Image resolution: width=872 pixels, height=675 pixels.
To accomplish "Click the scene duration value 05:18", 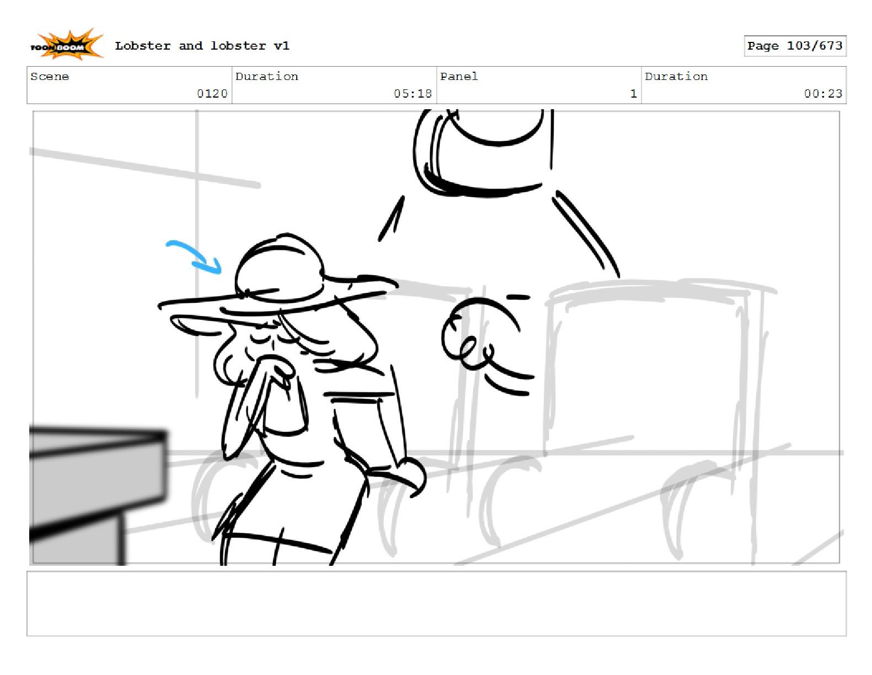I will pos(413,94).
